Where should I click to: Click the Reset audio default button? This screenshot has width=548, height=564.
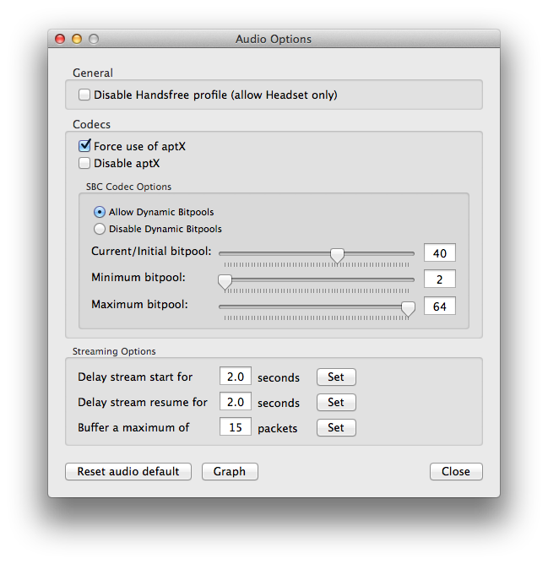[128, 471]
